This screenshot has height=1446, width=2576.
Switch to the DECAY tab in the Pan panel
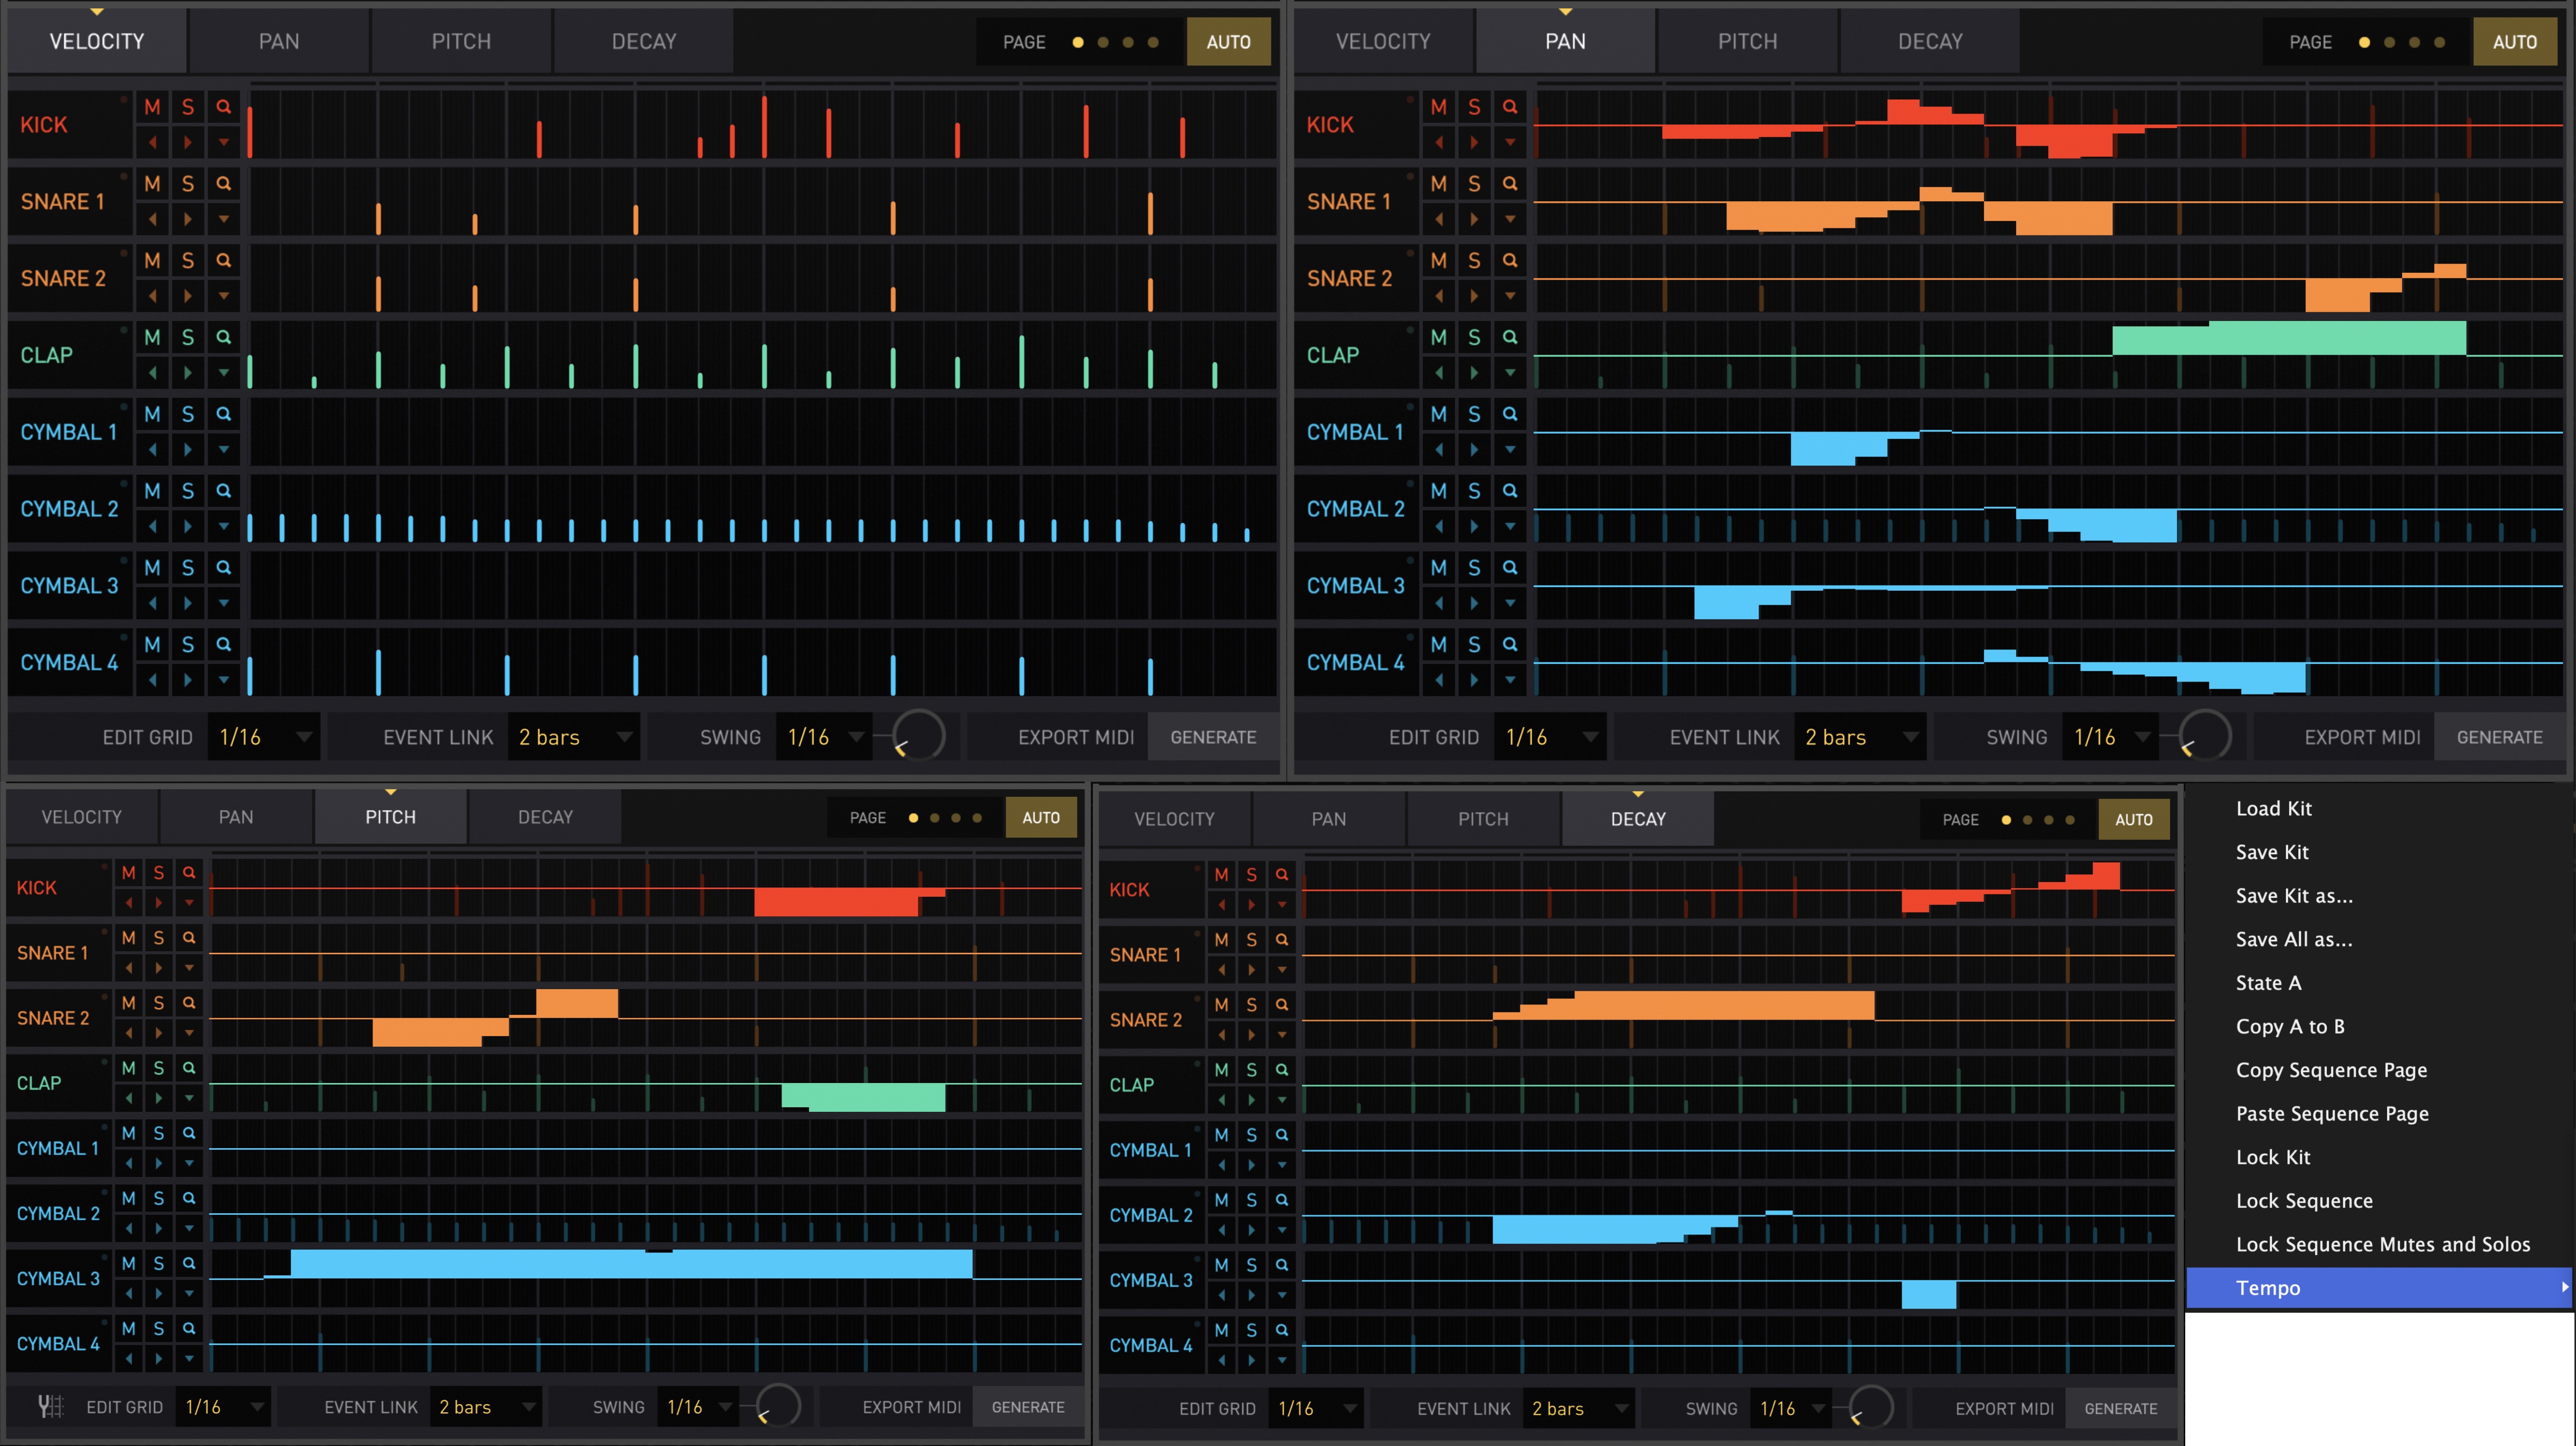pos(1930,42)
